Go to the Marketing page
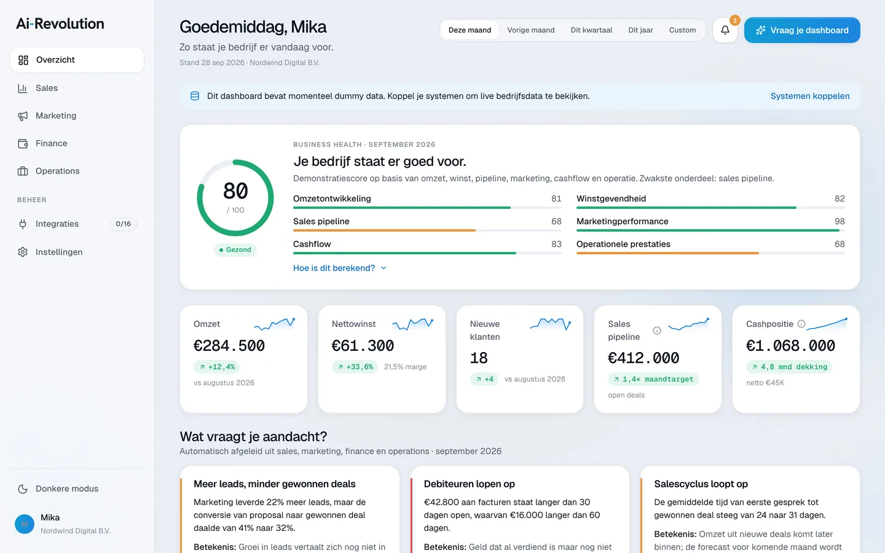This screenshot has height=553, width=885. point(77,116)
